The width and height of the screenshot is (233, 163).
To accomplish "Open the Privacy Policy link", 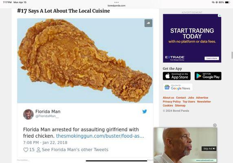I will tap(171, 101).
